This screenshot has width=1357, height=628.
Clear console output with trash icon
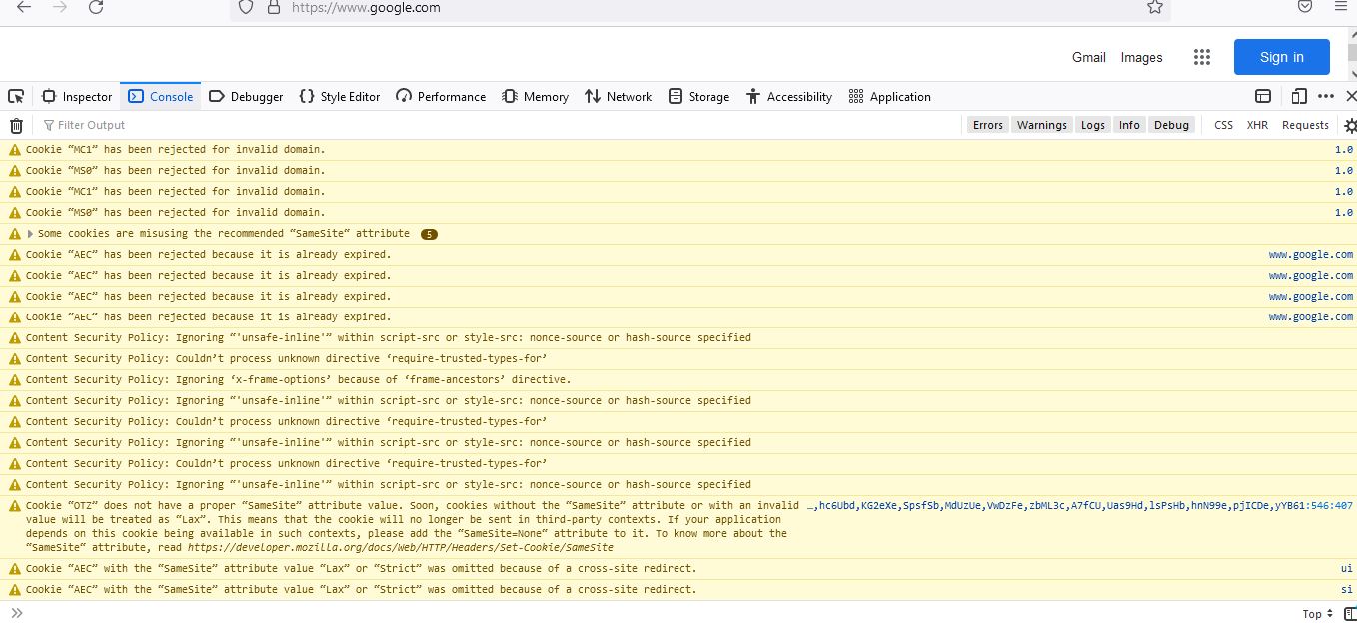click(x=16, y=126)
